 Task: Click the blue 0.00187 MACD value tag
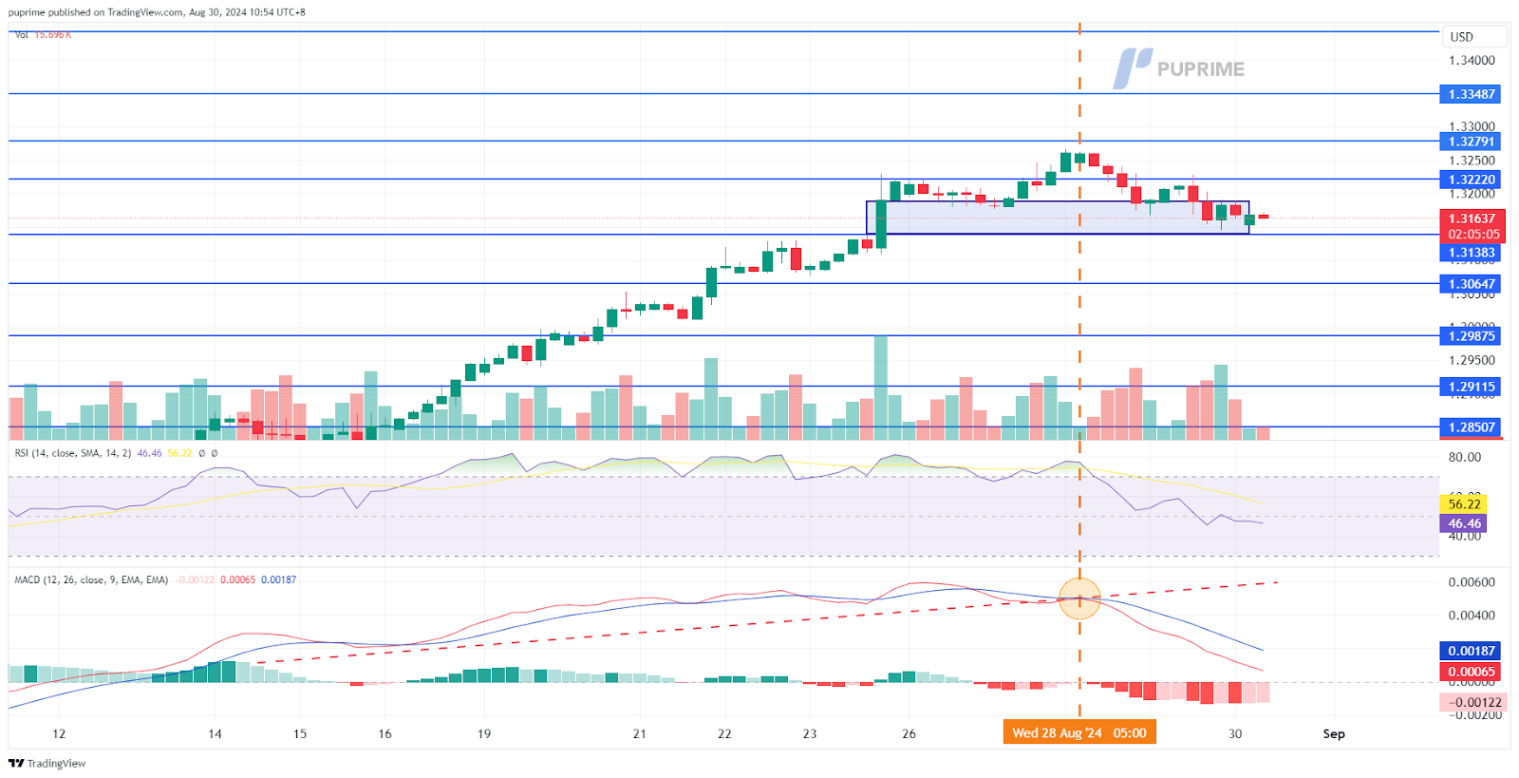point(1471,651)
